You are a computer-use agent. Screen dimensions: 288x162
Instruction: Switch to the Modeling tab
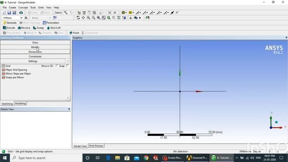point(20,103)
